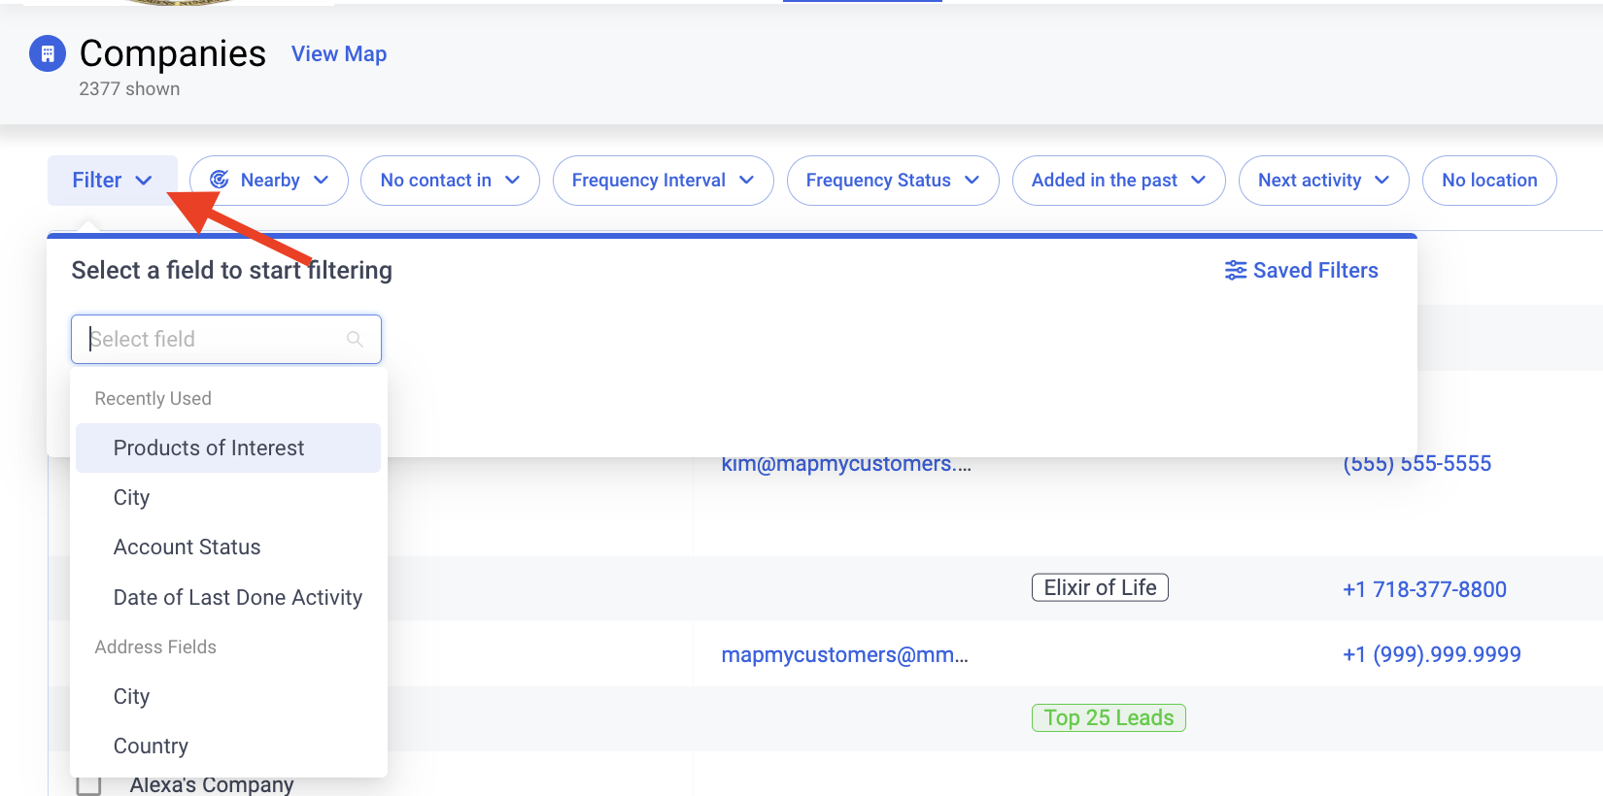Open the View Map link

pos(339,54)
